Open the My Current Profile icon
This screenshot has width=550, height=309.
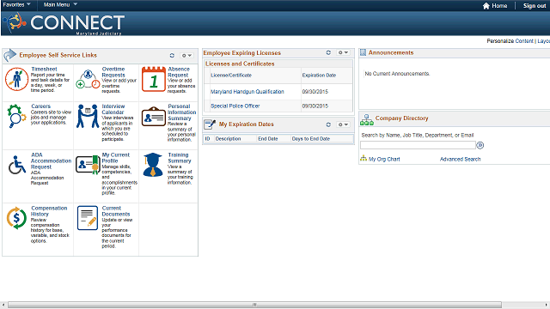[x=88, y=165]
